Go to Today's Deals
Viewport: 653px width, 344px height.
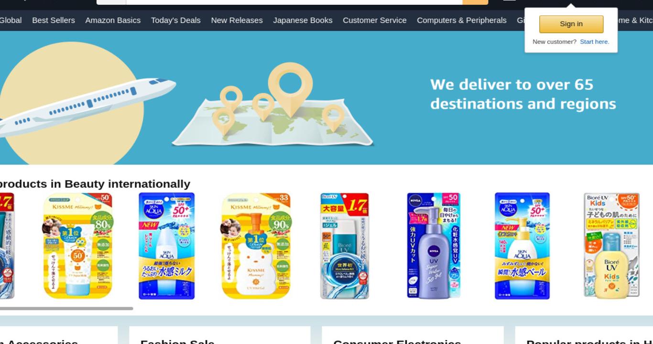(176, 20)
